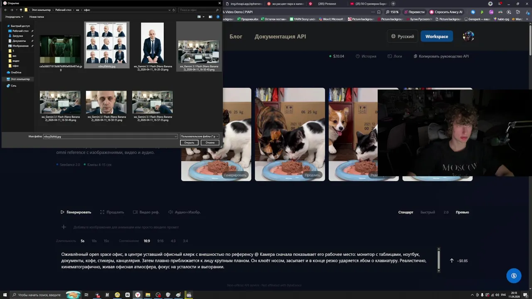Select Этот компьютер in address breadcrumb
This screenshot has width=532, height=299.
42,10
